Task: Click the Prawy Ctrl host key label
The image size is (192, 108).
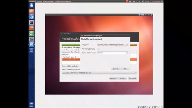Action: pyautogui.click(x=160, y=107)
